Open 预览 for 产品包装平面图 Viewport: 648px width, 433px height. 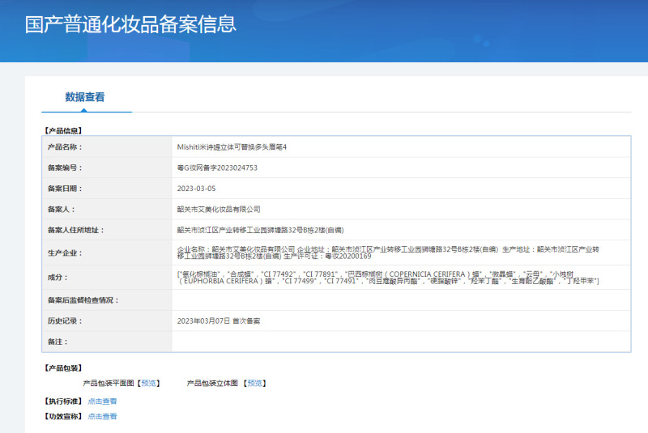coord(150,383)
